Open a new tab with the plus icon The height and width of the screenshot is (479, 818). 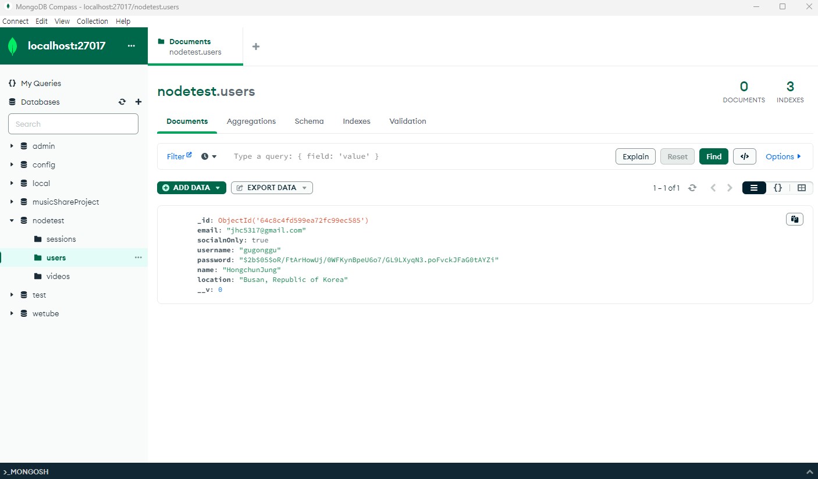(x=255, y=47)
